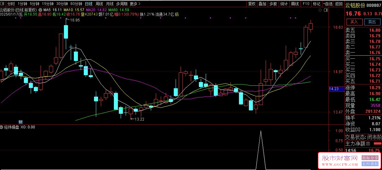Switch to the 1分钟 tab
This screenshot has height=170, width=382.
coord(22,4)
